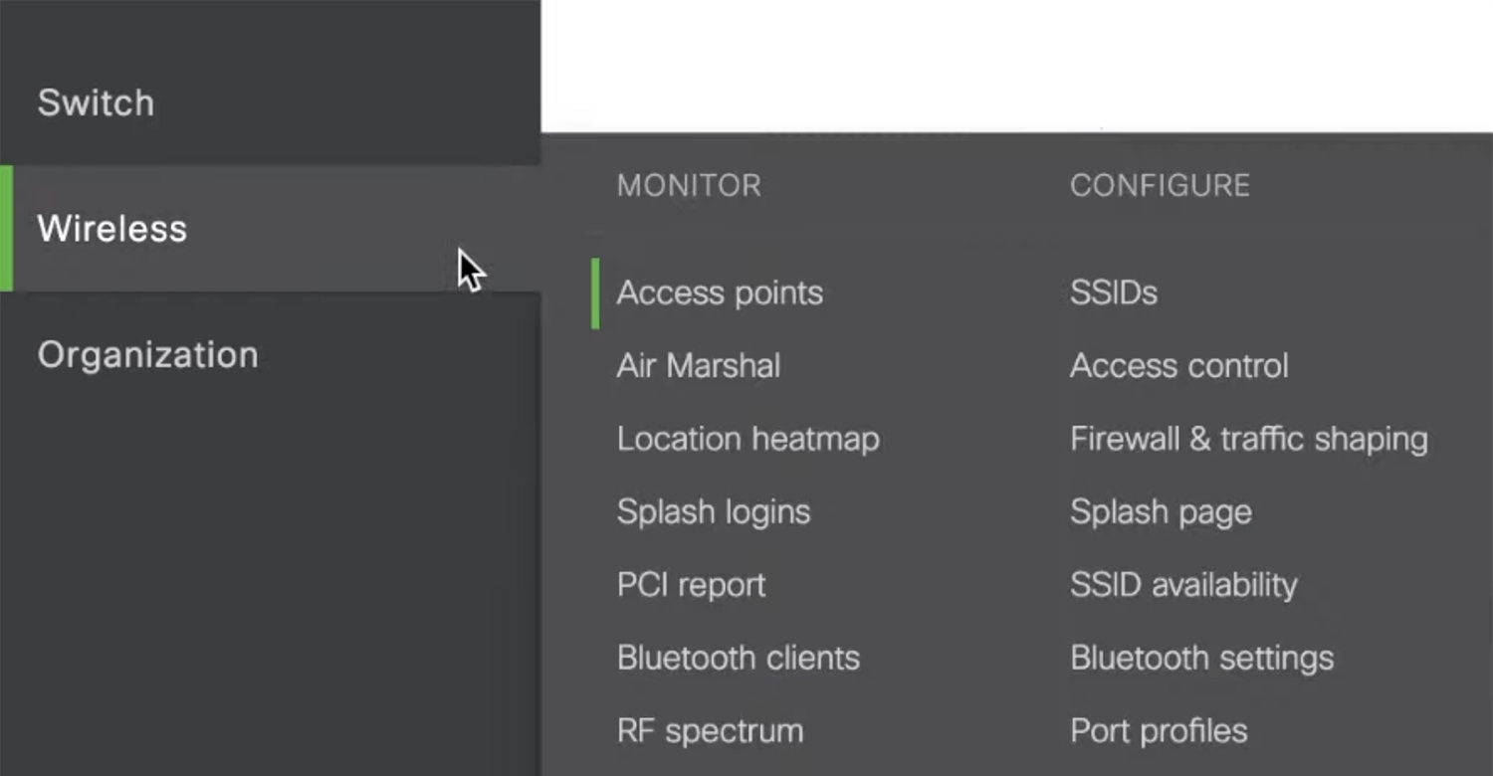Open the Location heatmap
The width and height of the screenshot is (1493, 776).
748,438
